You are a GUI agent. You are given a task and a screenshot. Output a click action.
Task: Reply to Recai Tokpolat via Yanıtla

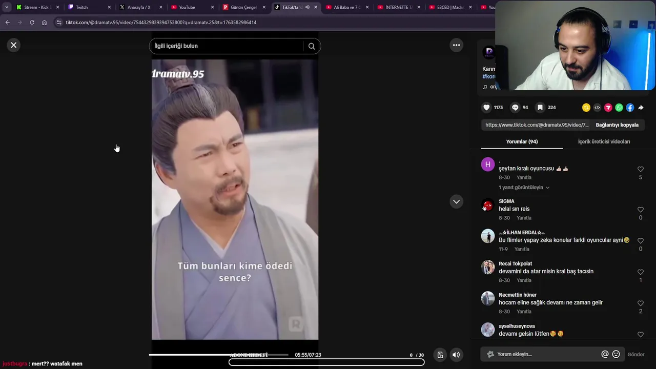(524, 280)
